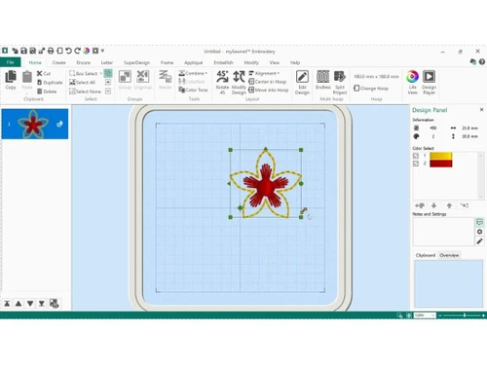Click the Redo arrow in quick access toolbar

77,51
